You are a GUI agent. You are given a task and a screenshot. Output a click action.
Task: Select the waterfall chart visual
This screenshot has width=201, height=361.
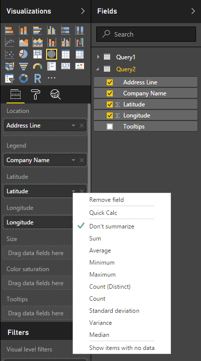click(80, 42)
